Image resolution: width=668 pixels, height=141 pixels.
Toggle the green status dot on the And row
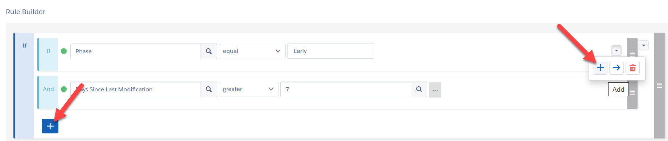tap(64, 89)
